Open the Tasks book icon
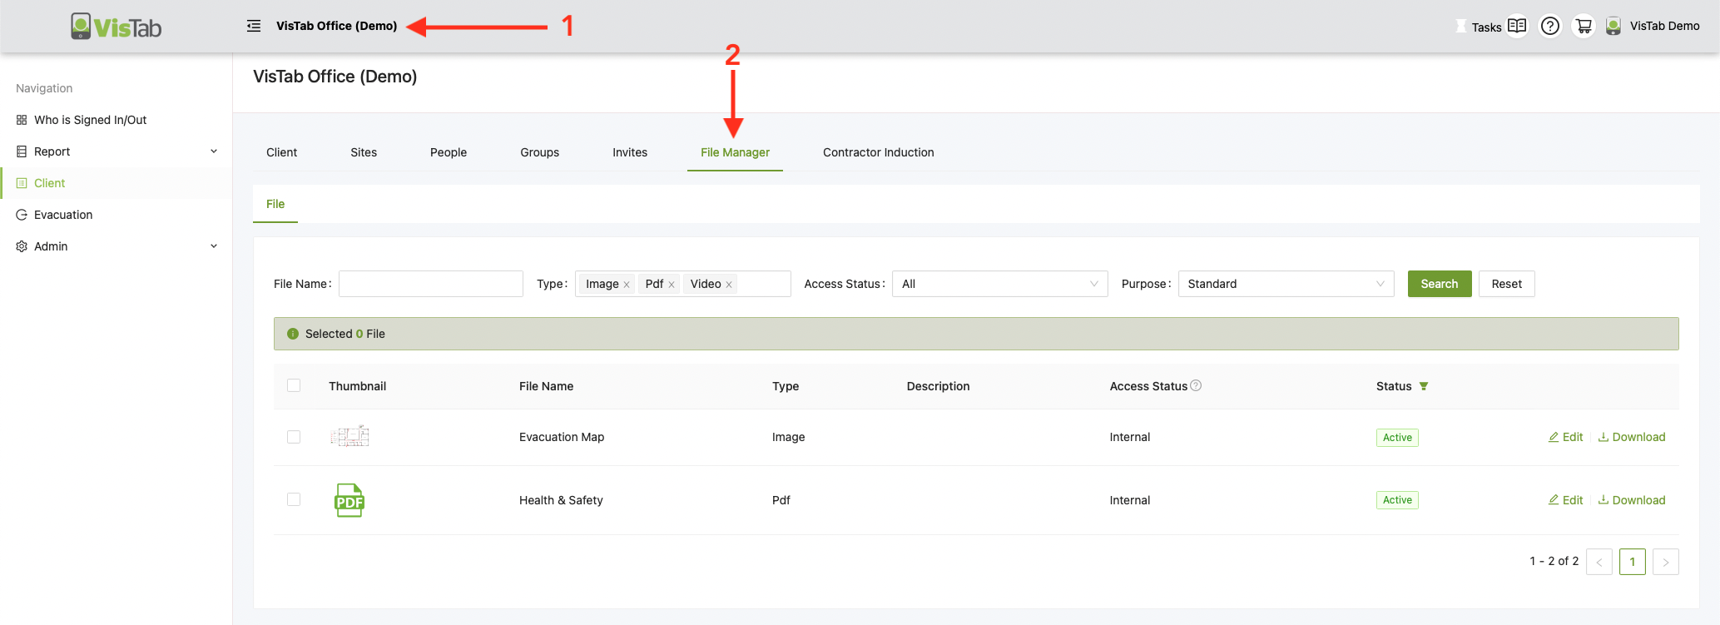The width and height of the screenshot is (1720, 625). click(1517, 26)
